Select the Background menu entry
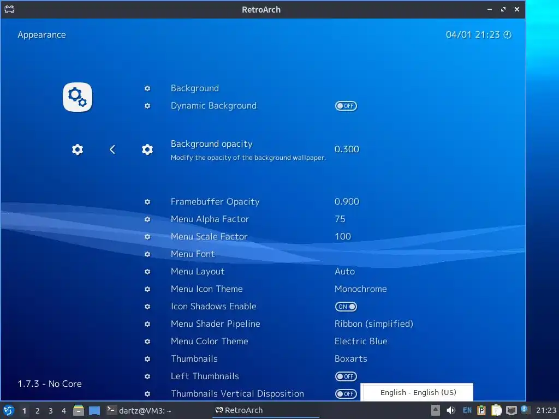559x419 pixels. coord(195,88)
